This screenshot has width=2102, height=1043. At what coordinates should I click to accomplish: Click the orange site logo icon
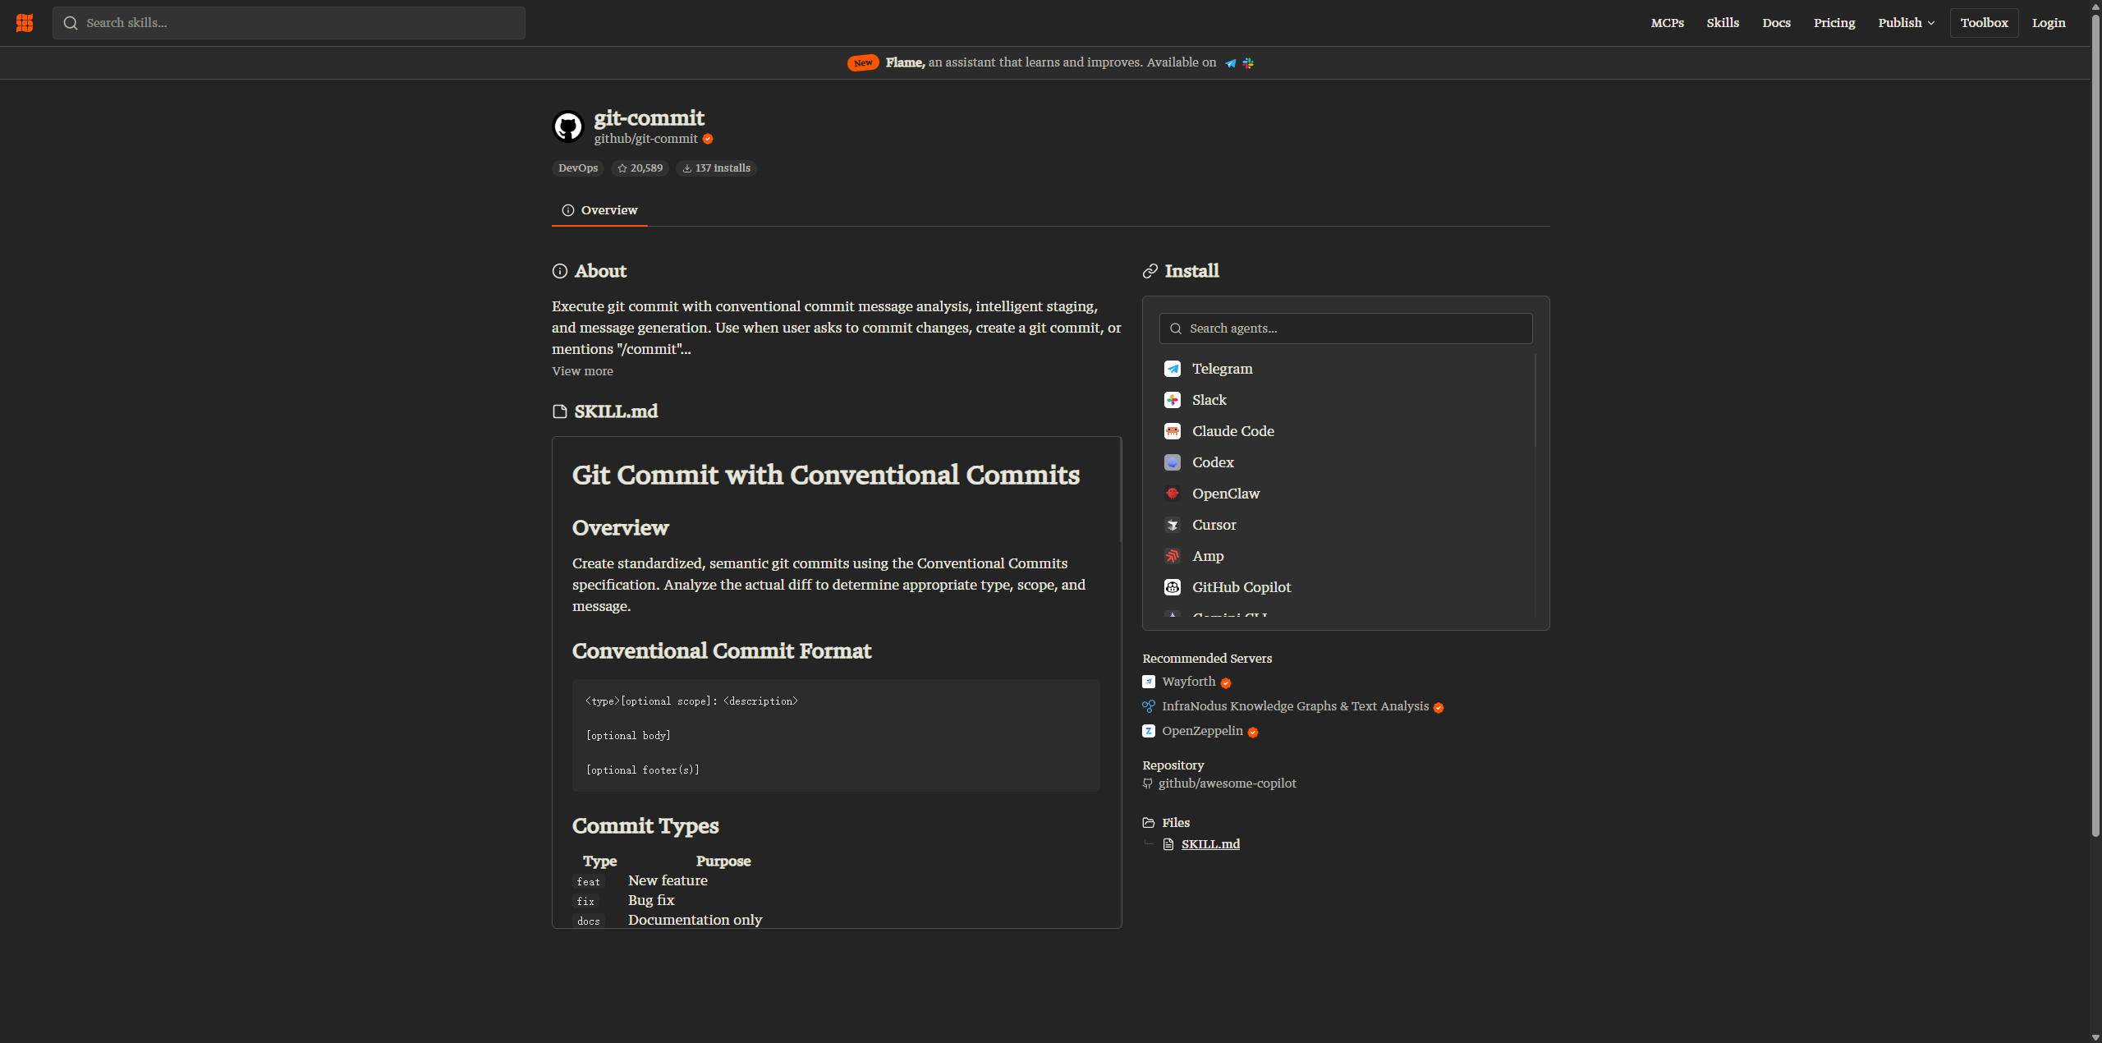click(x=25, y=23)
